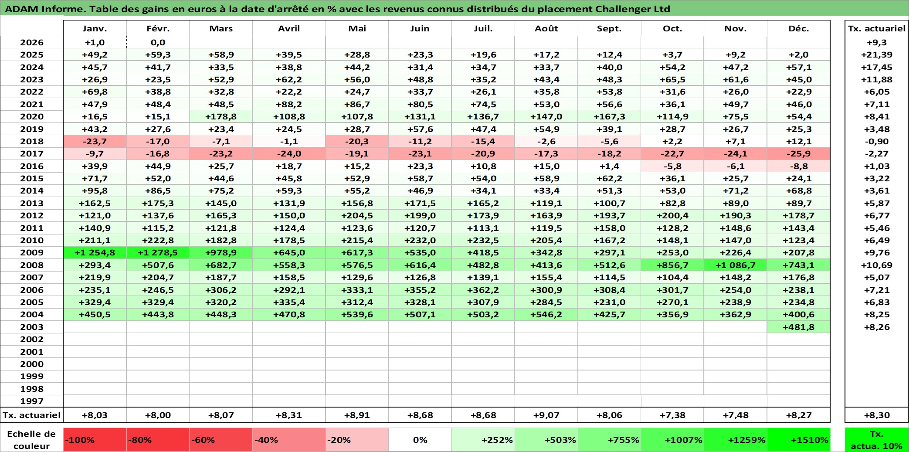Click the Août column header
The image size is (909, 452).
[x=546, y=28]
